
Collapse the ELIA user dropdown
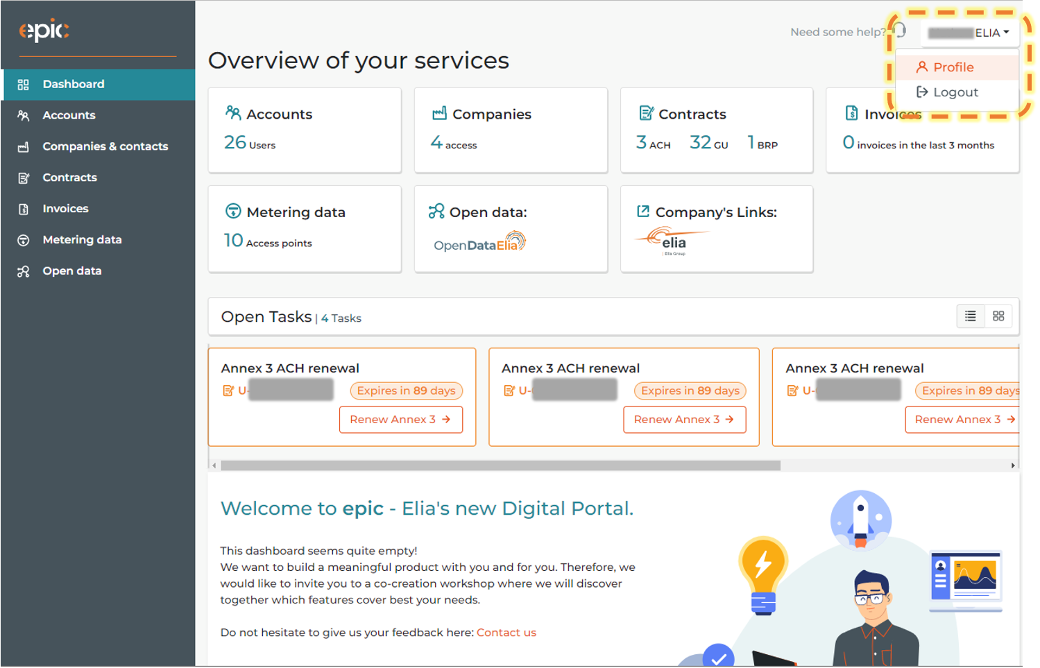[969, 33]
